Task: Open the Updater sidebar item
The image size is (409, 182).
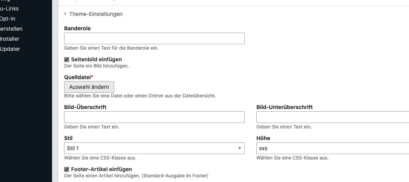Action: tap(10, 49)
